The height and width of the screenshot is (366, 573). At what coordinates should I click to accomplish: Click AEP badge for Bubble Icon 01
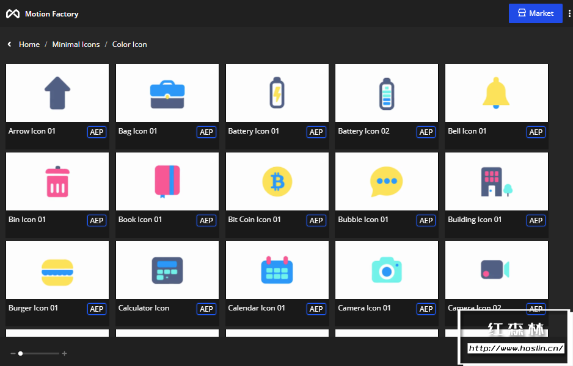point(426,220)
